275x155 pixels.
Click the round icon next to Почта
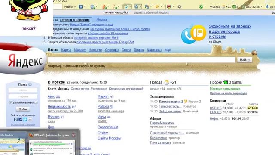pyautogui.click(x=30, y=84)
